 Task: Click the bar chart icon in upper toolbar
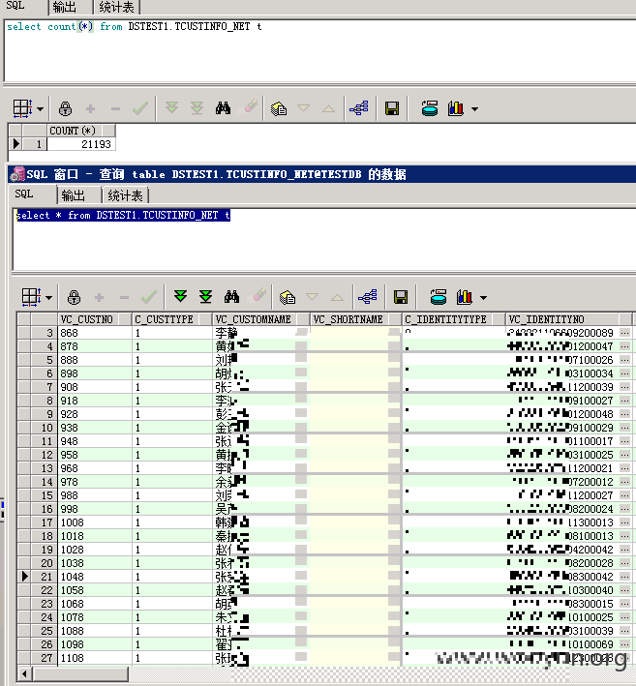coord(456,108)
